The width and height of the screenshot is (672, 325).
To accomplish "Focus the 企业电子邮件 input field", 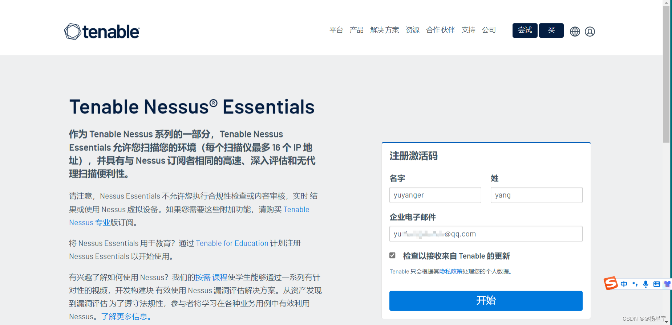I will tap(486, 234).
